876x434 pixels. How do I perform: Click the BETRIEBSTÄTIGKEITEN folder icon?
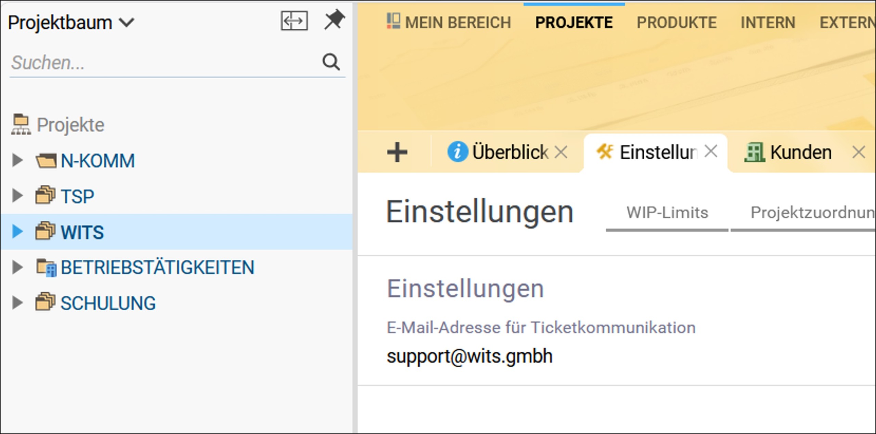click(x=46, y=267)
